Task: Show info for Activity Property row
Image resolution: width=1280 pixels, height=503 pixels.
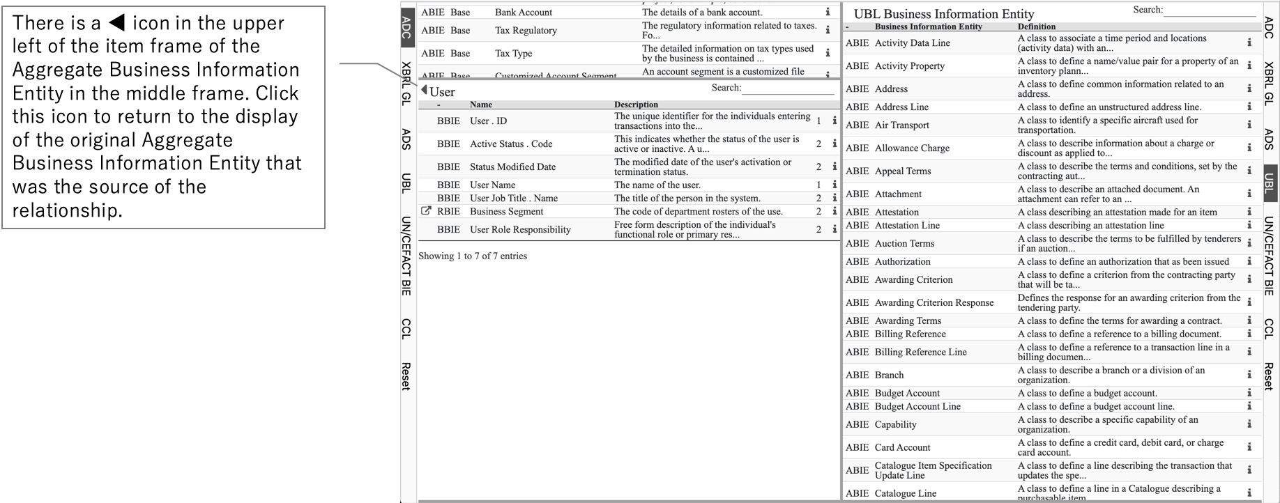Action: (1249, 65)
